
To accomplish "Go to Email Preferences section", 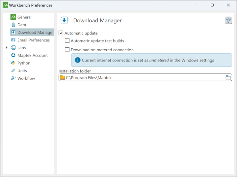I will tap(33, 40).
